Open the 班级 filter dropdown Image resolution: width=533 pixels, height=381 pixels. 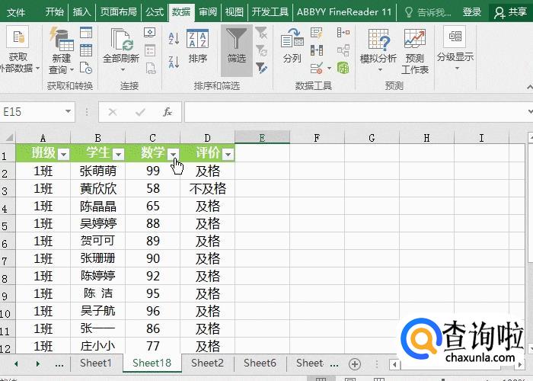click(63, 155)
